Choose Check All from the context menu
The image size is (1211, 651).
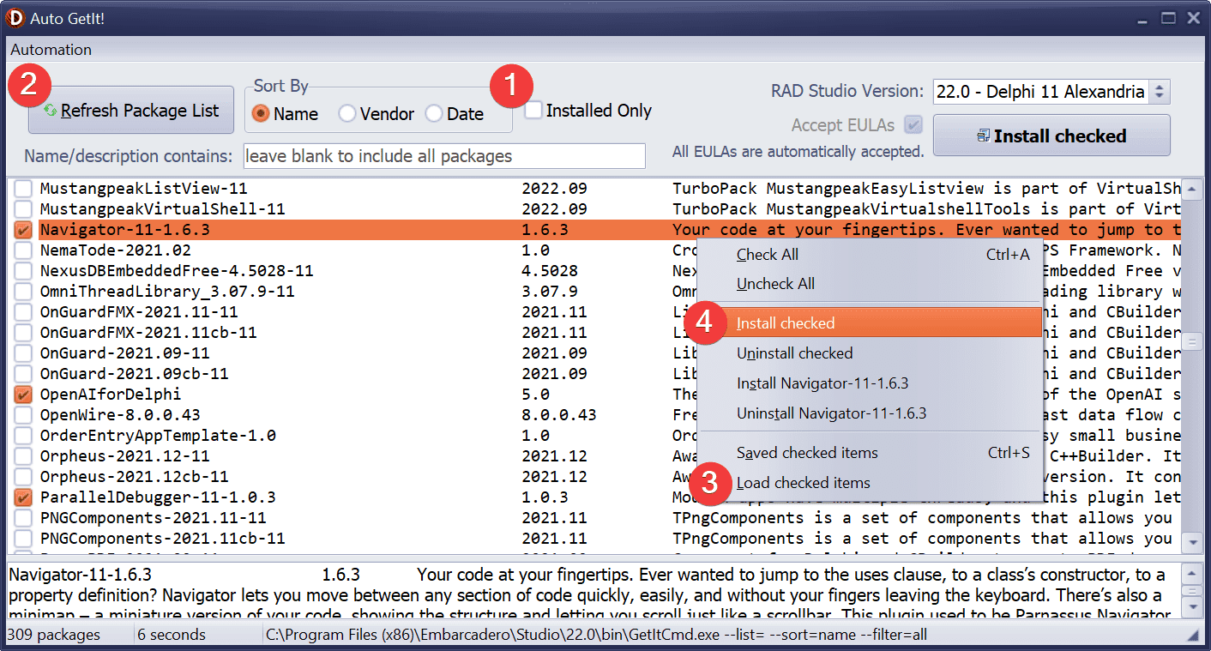coord(871,255)
